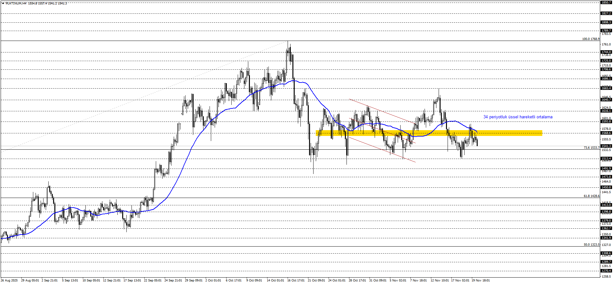Click the 1398.8 price level tag

coord(606,212)
